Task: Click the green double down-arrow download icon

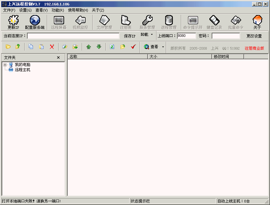Action: coord(99,47)
